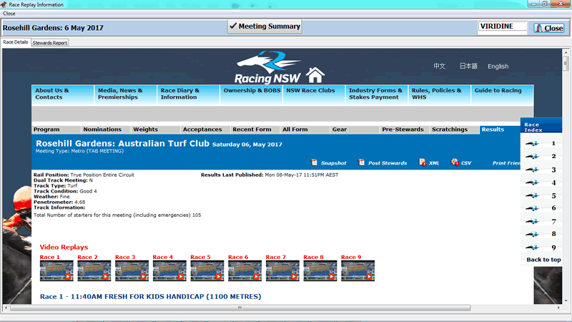Switch to the Stewards Report tab
This screenshot has height=322, width=572.
pos(50,43)
